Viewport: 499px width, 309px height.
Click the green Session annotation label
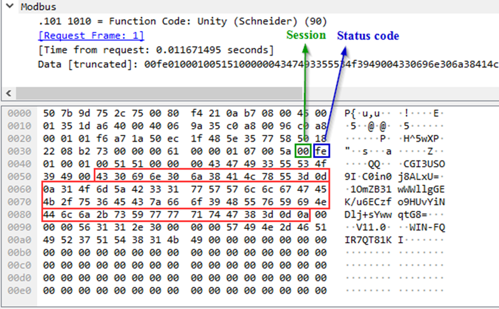[x=306, y=35]
